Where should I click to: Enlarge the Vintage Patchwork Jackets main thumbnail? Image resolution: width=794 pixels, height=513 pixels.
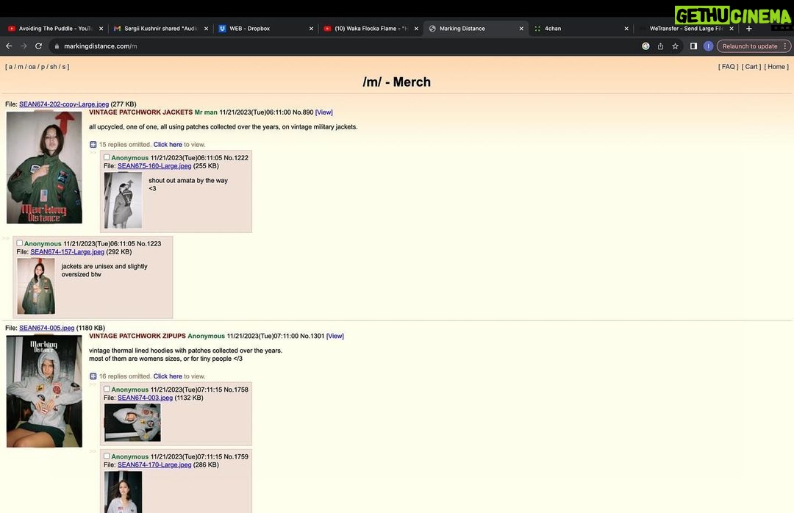(x=44, y=168)
